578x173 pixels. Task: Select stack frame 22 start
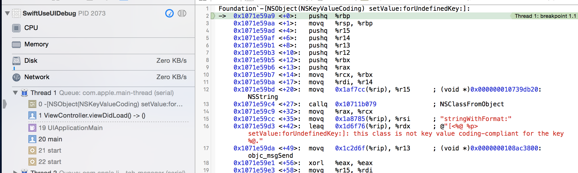pyautogui.click(x=50, y=162)
